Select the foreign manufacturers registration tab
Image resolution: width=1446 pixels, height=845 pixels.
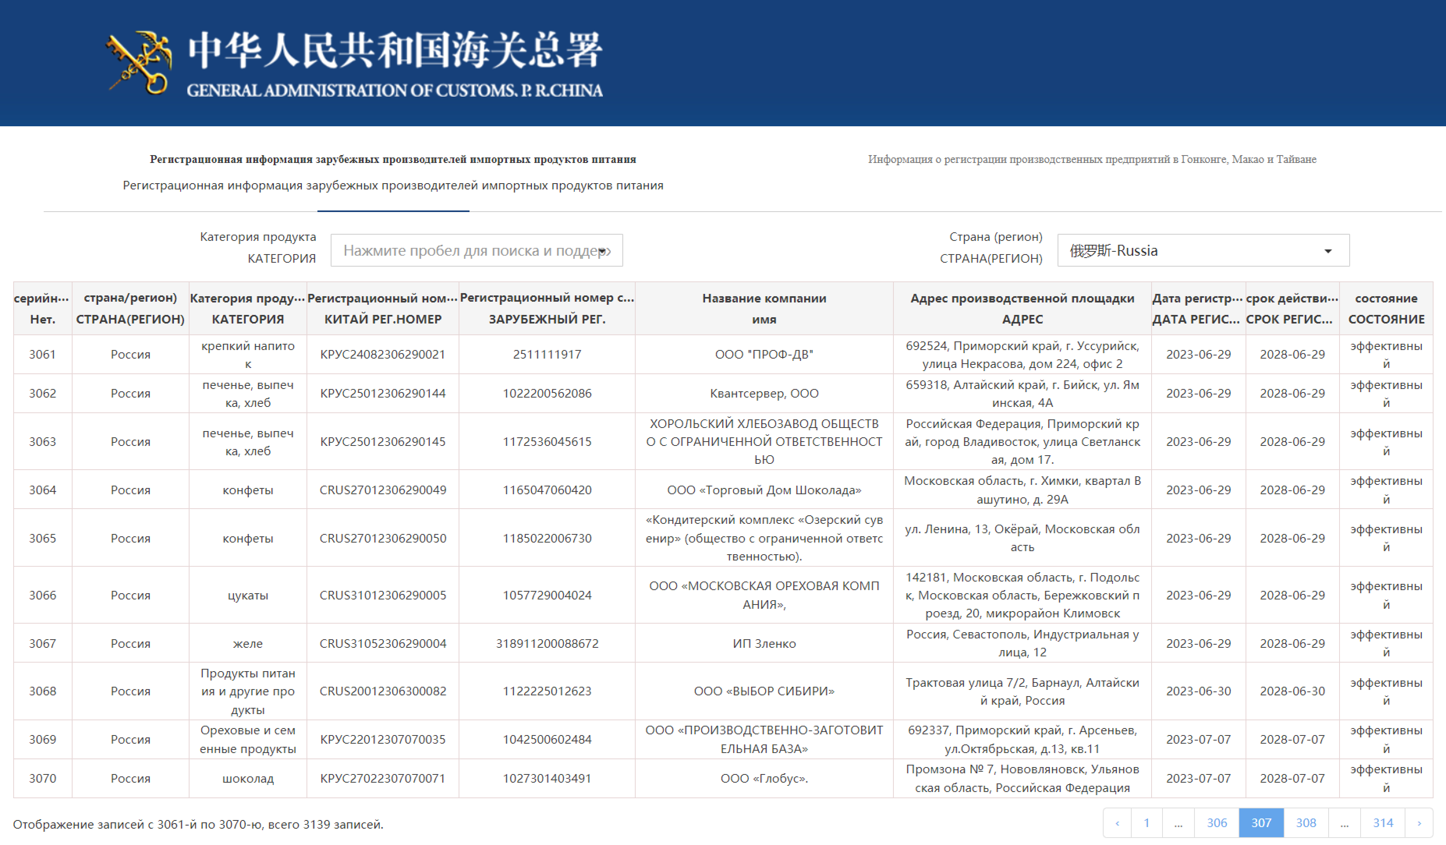(393, 159)
